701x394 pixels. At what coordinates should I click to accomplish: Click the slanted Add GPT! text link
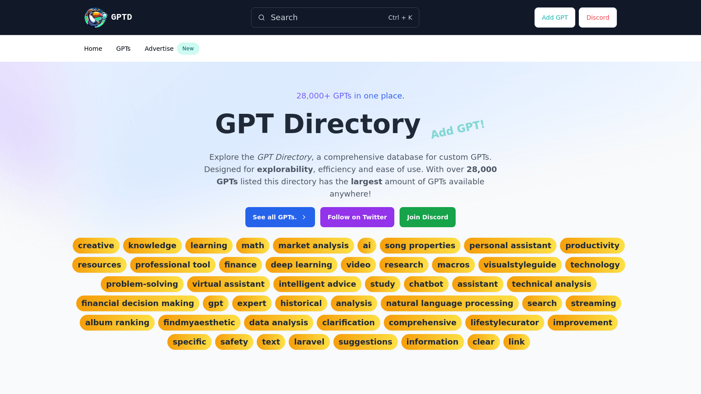pyautogui.click(x=457, y=129)
